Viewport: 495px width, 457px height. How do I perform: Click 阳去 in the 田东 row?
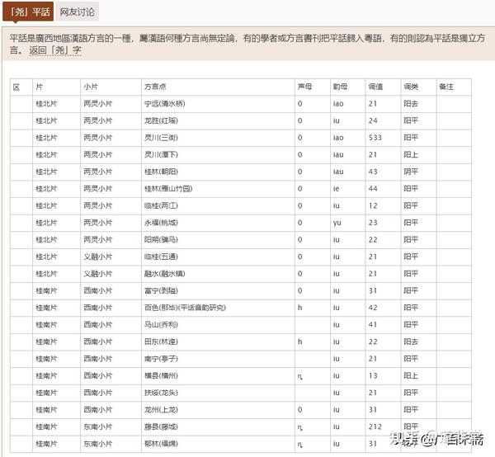(x=411, y=342)
